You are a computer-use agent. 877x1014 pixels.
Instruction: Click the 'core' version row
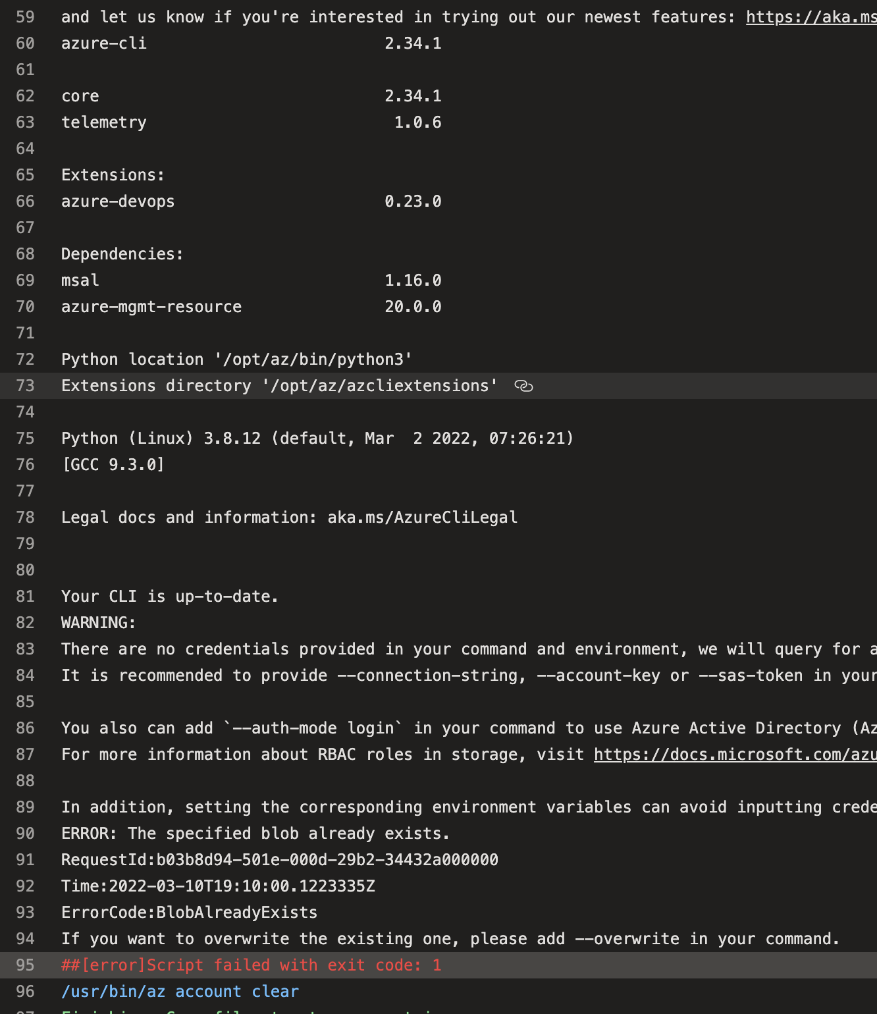click(252, 96)
